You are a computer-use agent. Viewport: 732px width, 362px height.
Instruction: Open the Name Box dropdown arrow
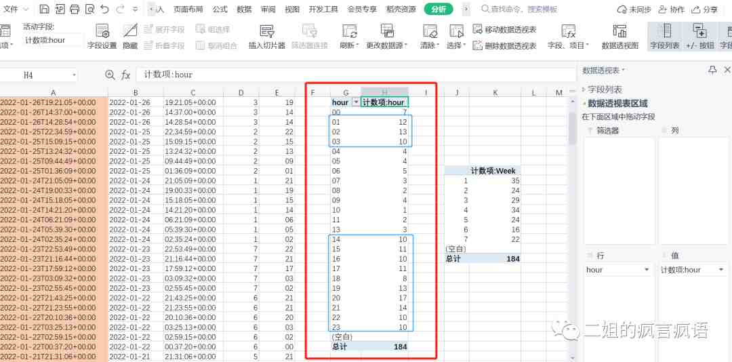tap(74, 75)
